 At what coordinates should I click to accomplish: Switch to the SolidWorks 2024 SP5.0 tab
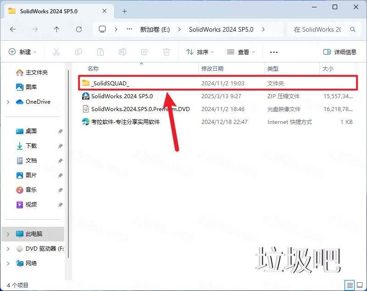click(50, 11)
